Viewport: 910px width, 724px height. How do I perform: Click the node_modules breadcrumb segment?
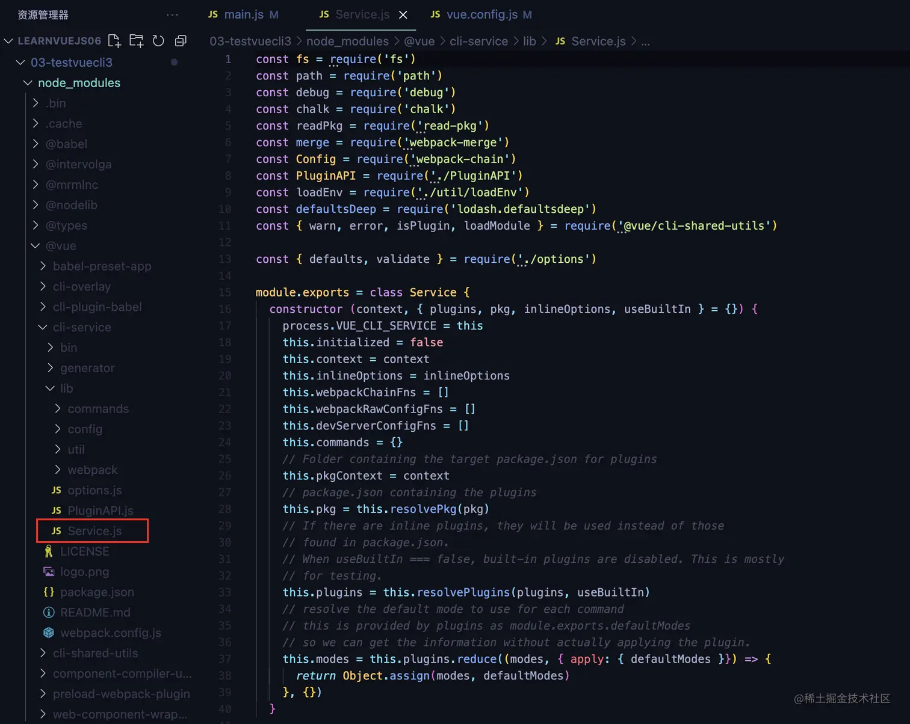pyautogui.click(x=347, y=41)
